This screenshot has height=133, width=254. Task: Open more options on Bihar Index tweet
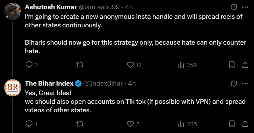(x=245, y=83)
